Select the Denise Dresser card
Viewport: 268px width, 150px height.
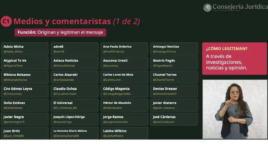coord(174,91)
